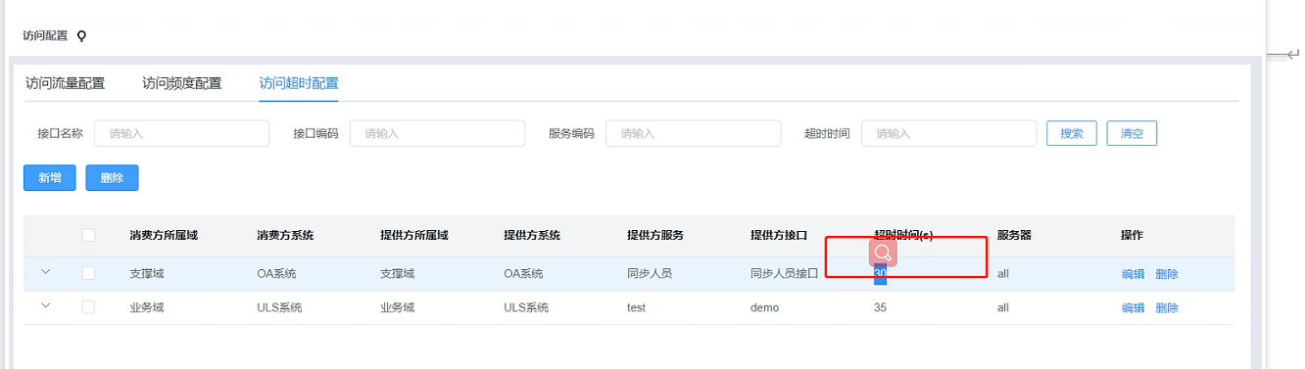This screenshot has height=369, width=1305.
Task: Click the blue 新增 button
Action: (x=50, y=177)
